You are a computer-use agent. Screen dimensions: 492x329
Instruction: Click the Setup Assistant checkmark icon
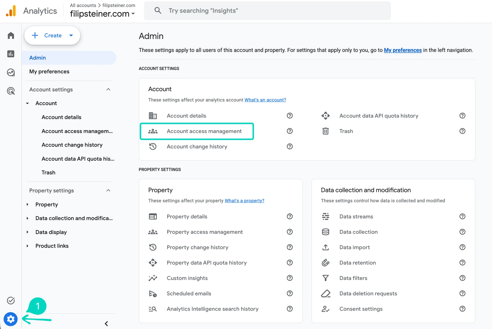pos(11,301)
